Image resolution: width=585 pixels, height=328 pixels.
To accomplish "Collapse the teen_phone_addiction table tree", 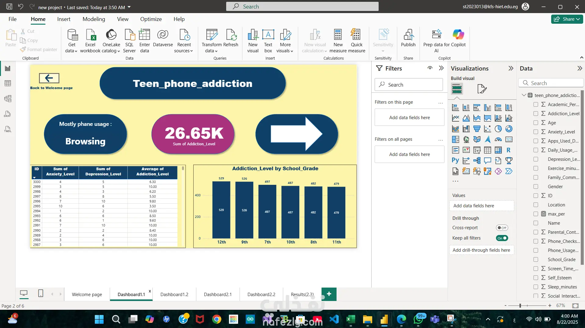I will (x=524, y=95).
